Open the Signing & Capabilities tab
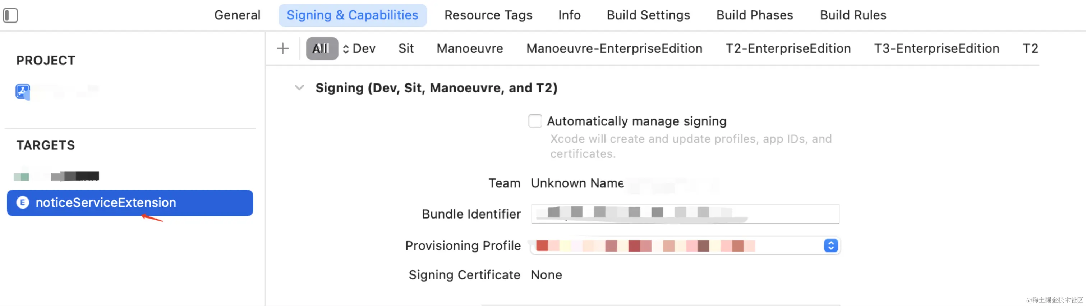 point(353,15)
